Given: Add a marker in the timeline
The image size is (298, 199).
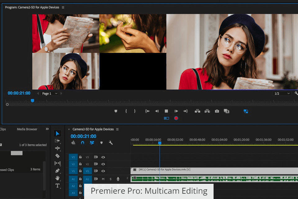Looking at the screenshot, I should (102, 143).
